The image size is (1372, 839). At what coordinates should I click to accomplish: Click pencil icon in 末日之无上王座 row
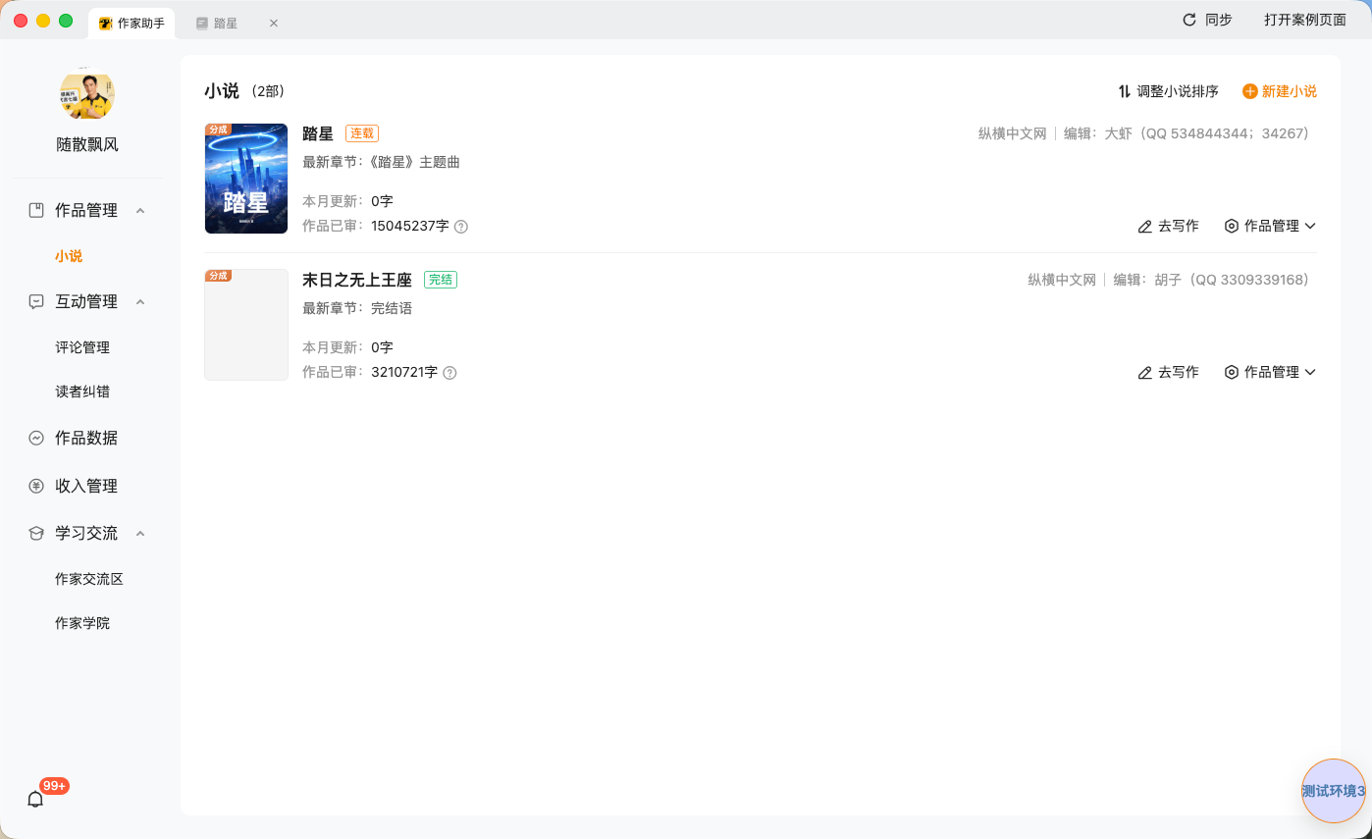tap(1145, 372)
